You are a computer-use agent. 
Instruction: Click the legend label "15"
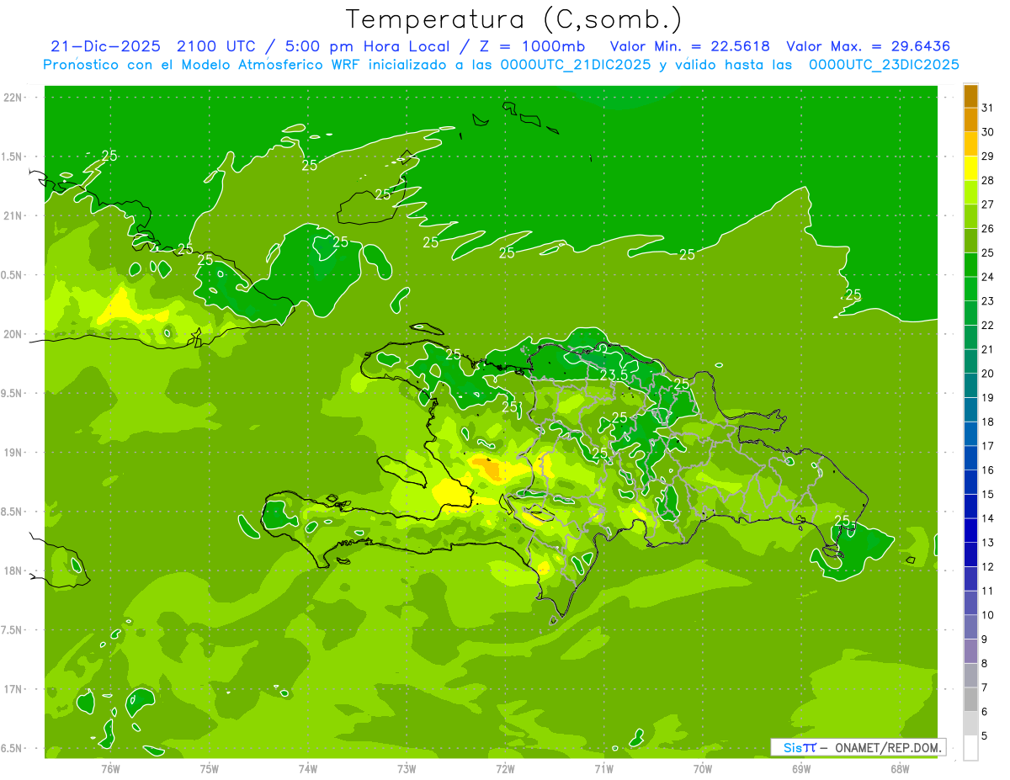(988, 495)
